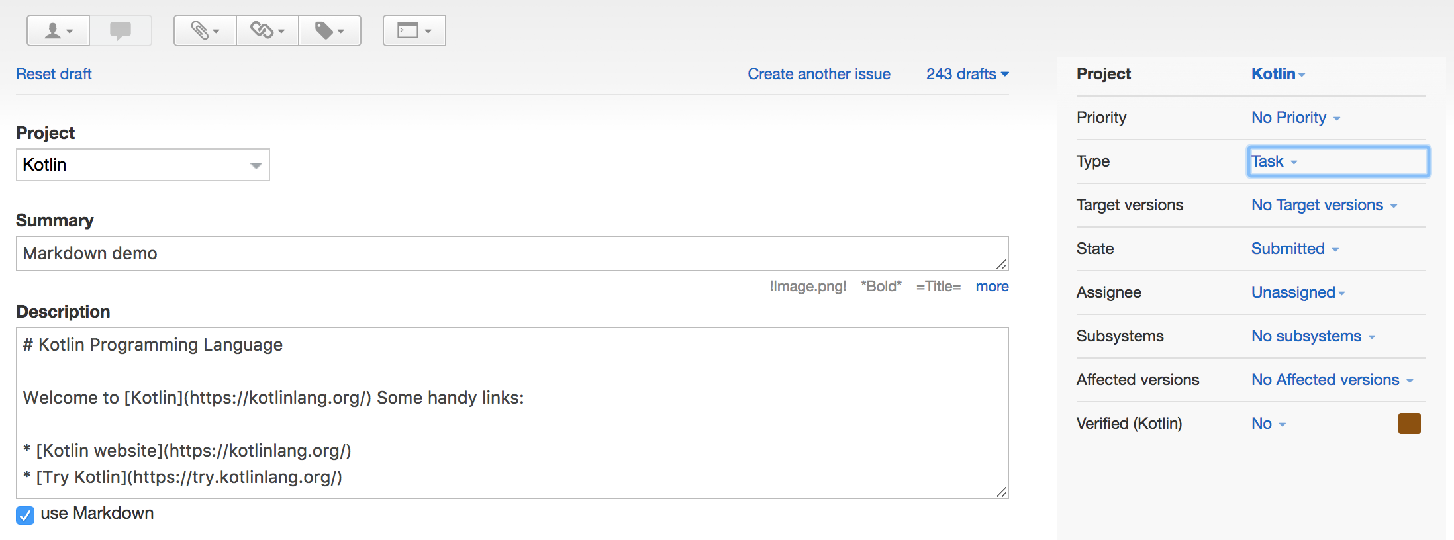Click the brown color square
The width and height of the screenshot is (1454, 540).
[1409, 424]
